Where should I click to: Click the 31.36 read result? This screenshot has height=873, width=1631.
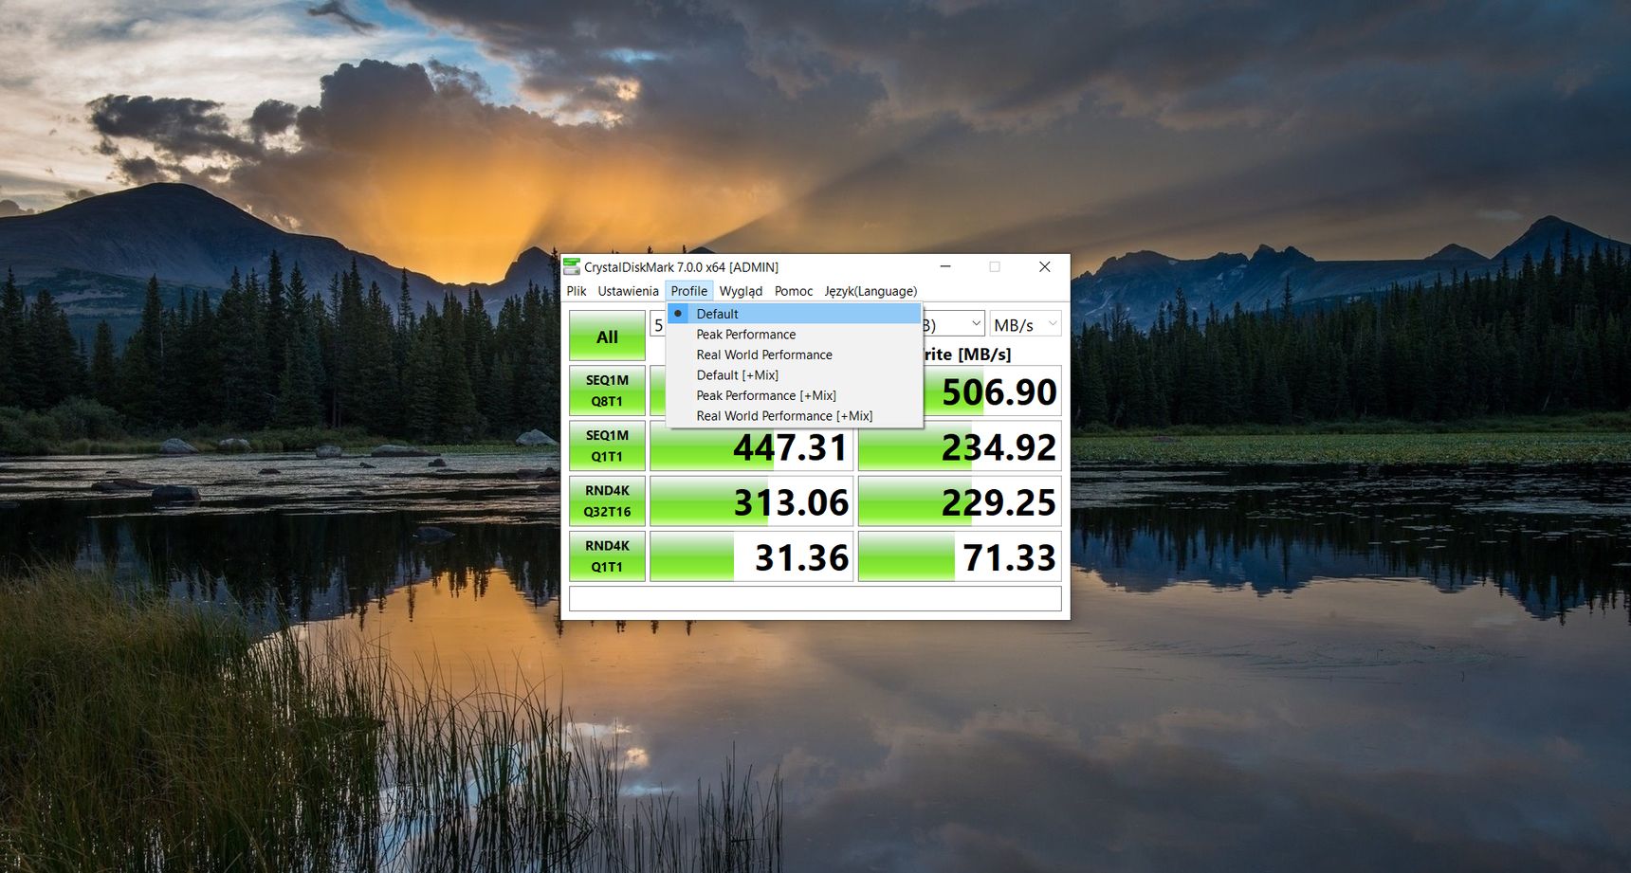tap(751, 556)
